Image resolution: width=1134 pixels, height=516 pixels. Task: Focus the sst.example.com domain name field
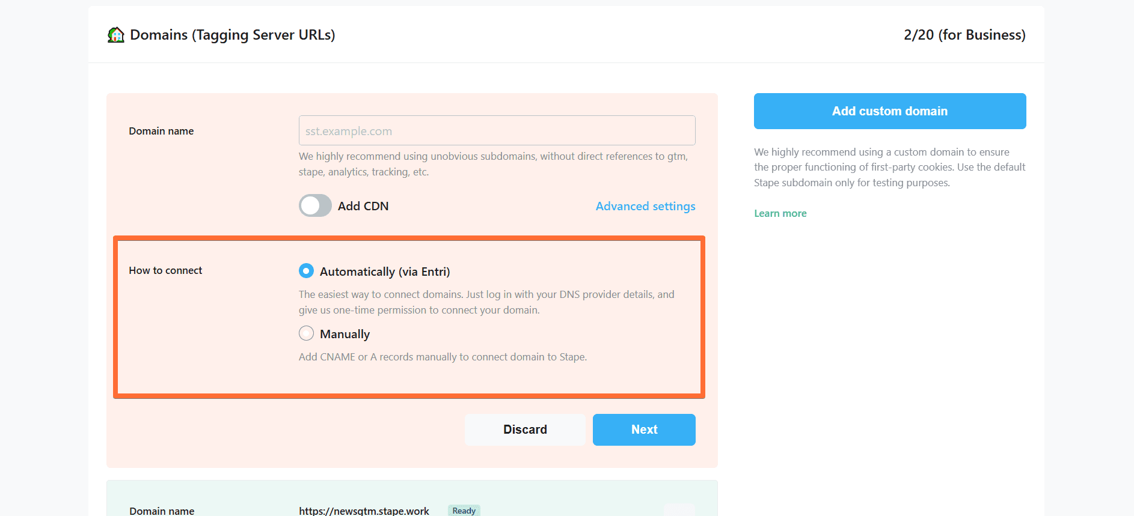(x=497, y=130)
